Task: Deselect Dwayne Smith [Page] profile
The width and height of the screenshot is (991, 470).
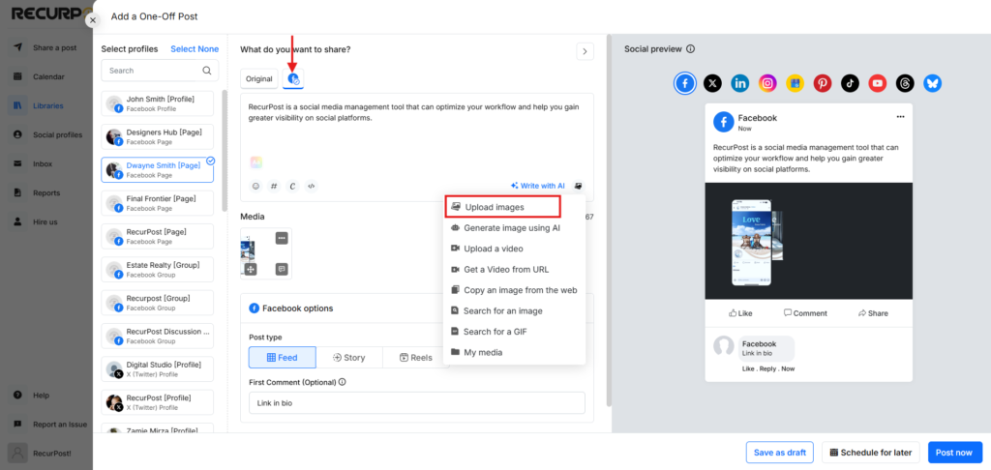Action: click(158, 170)
